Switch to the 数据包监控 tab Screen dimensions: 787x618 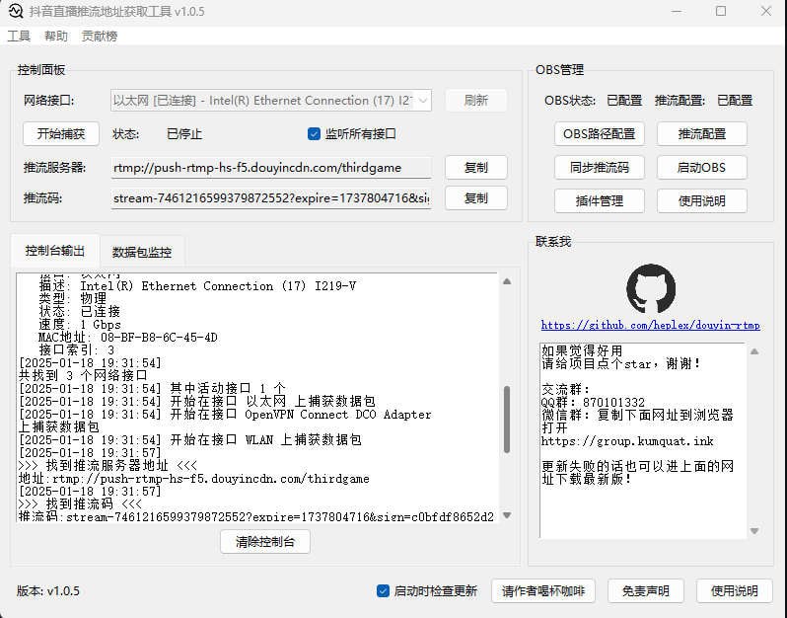pyautogui.click(x=142, y=252)
